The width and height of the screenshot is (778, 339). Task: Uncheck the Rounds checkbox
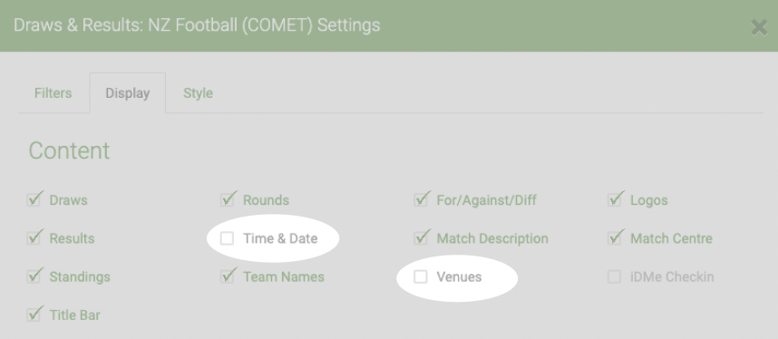[228, 200]
